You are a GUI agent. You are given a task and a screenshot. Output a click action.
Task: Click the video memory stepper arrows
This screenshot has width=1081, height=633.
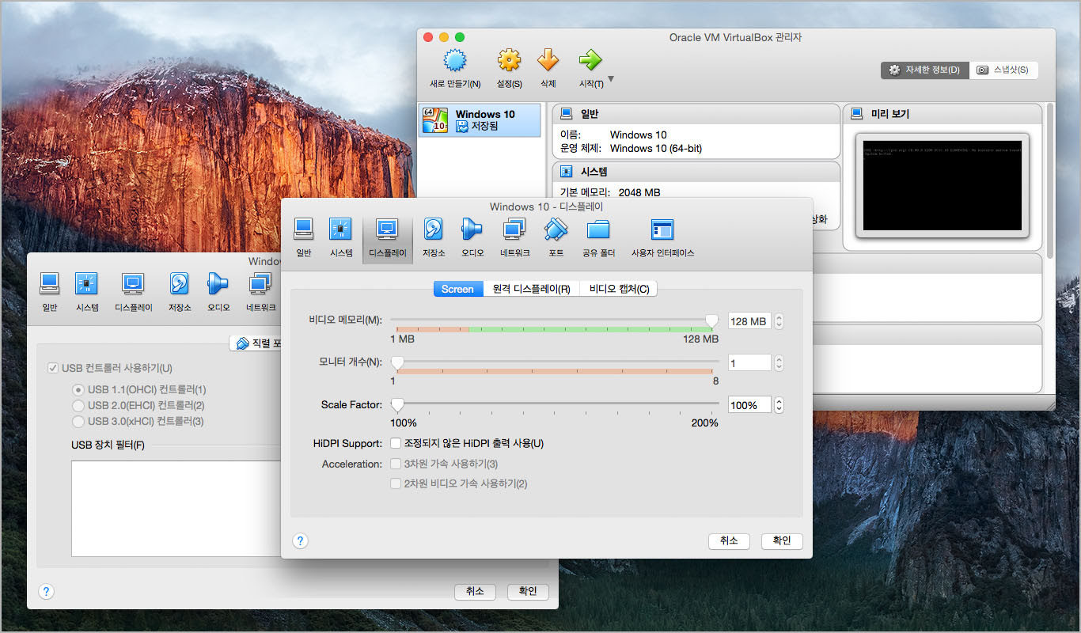[x=779, y=321]
